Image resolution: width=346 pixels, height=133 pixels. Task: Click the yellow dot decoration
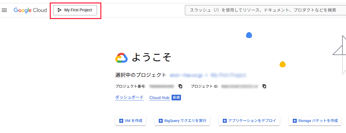(x=282, y=64)
